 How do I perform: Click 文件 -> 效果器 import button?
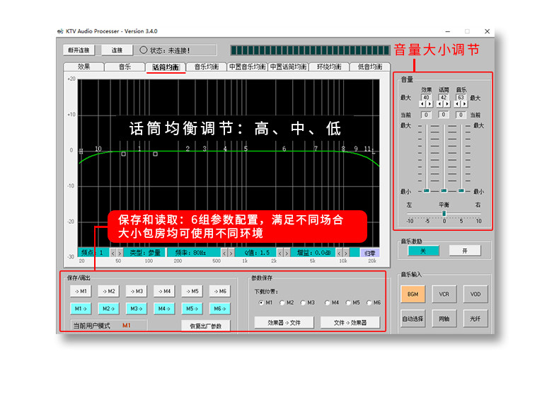[x=350, y=323]
